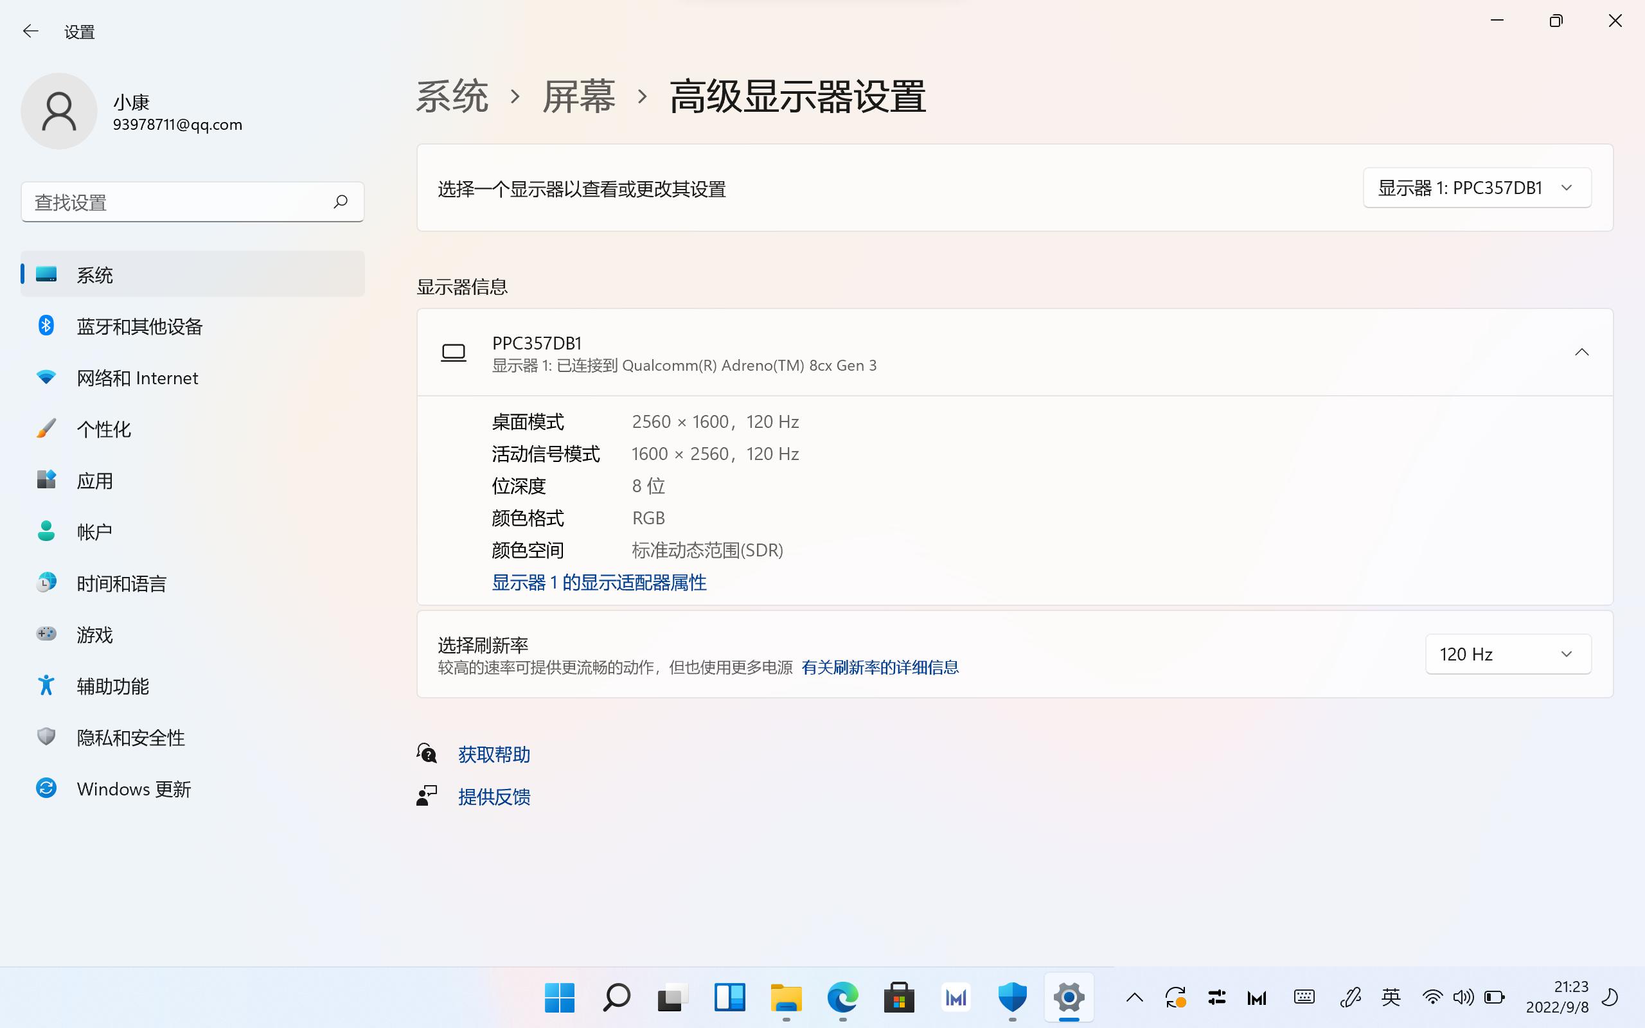The image size is (1645, 1028).
Task: Open the 120 Hz refresh rate dropdown
Action: 1508,653
